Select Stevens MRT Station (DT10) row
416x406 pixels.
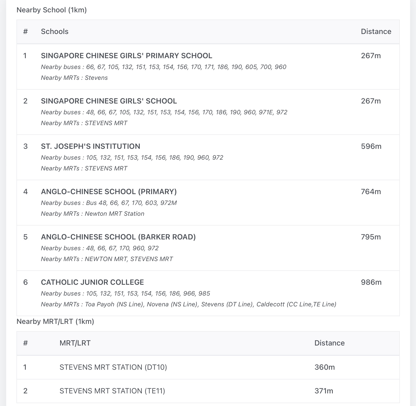click(x=113, y=367)
